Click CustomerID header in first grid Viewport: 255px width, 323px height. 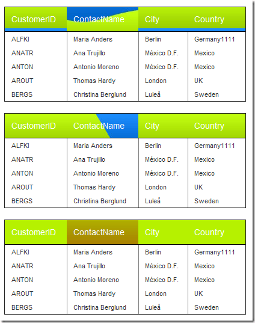click(x=36, y=19)
